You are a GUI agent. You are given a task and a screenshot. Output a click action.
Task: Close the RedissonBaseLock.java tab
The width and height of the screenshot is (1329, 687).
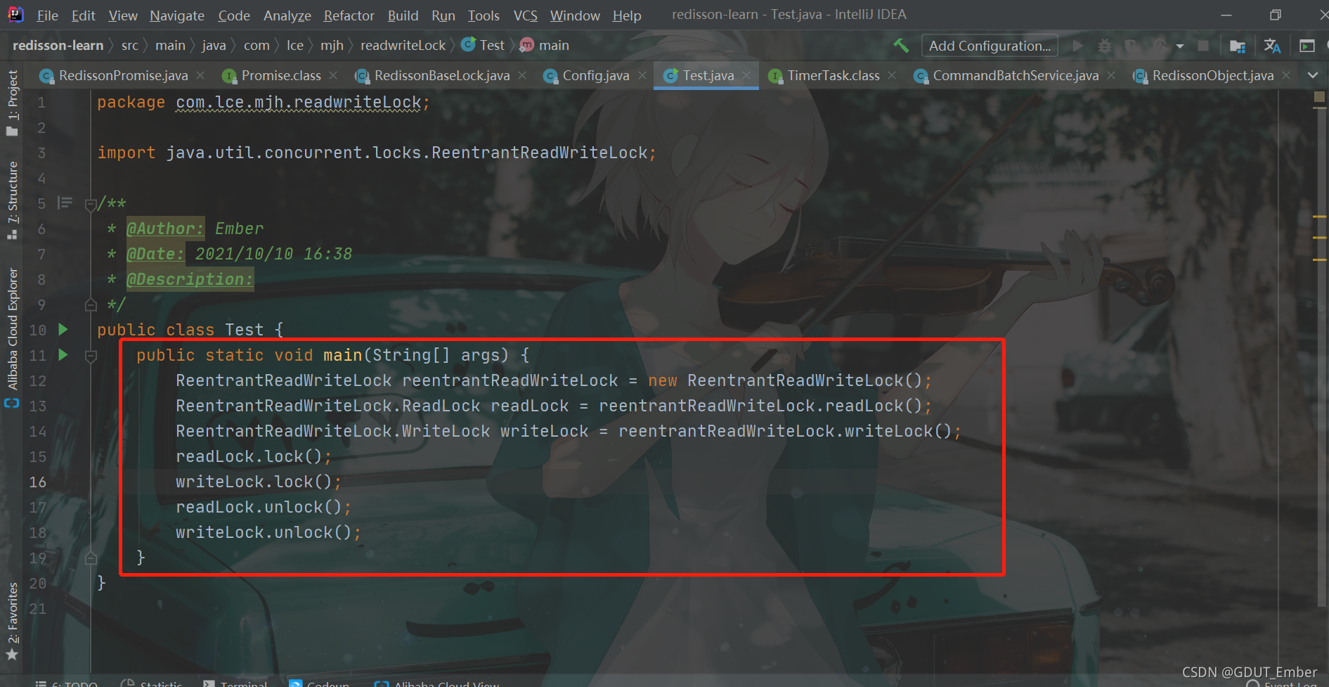[x=522, y=75]
